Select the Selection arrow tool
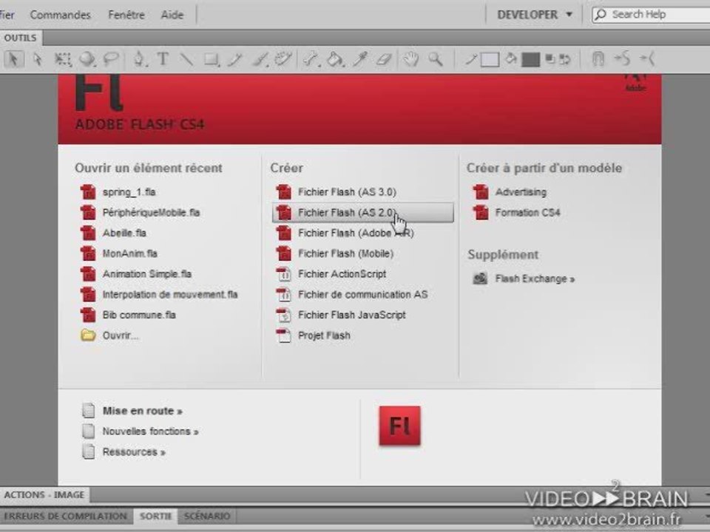Screen dimensions: 710x532 (14, 59)
